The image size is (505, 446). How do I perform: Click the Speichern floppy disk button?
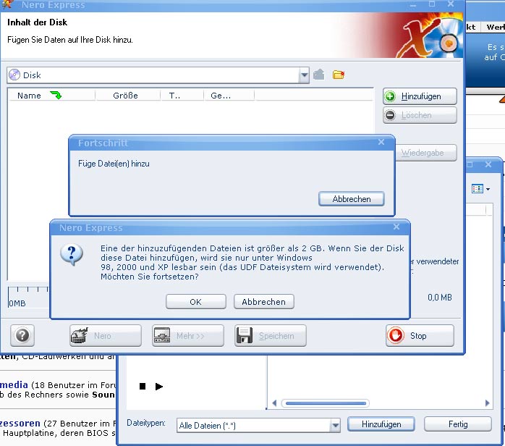(270, 335)
